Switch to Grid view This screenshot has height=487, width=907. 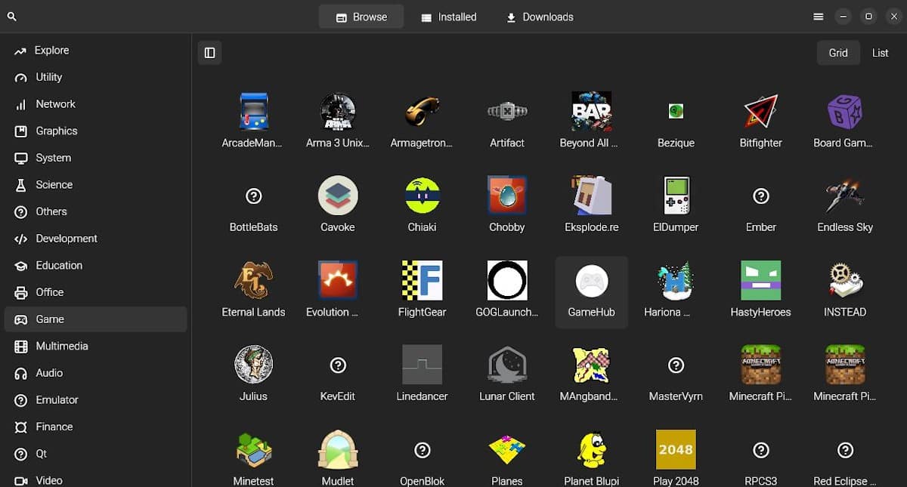pyautogui.click(x=838, y=53)
